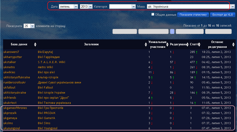This screenshot has width=237, height=132.
Task: Click the 477 articles value for ukstalker
Action: click(192, 62)
